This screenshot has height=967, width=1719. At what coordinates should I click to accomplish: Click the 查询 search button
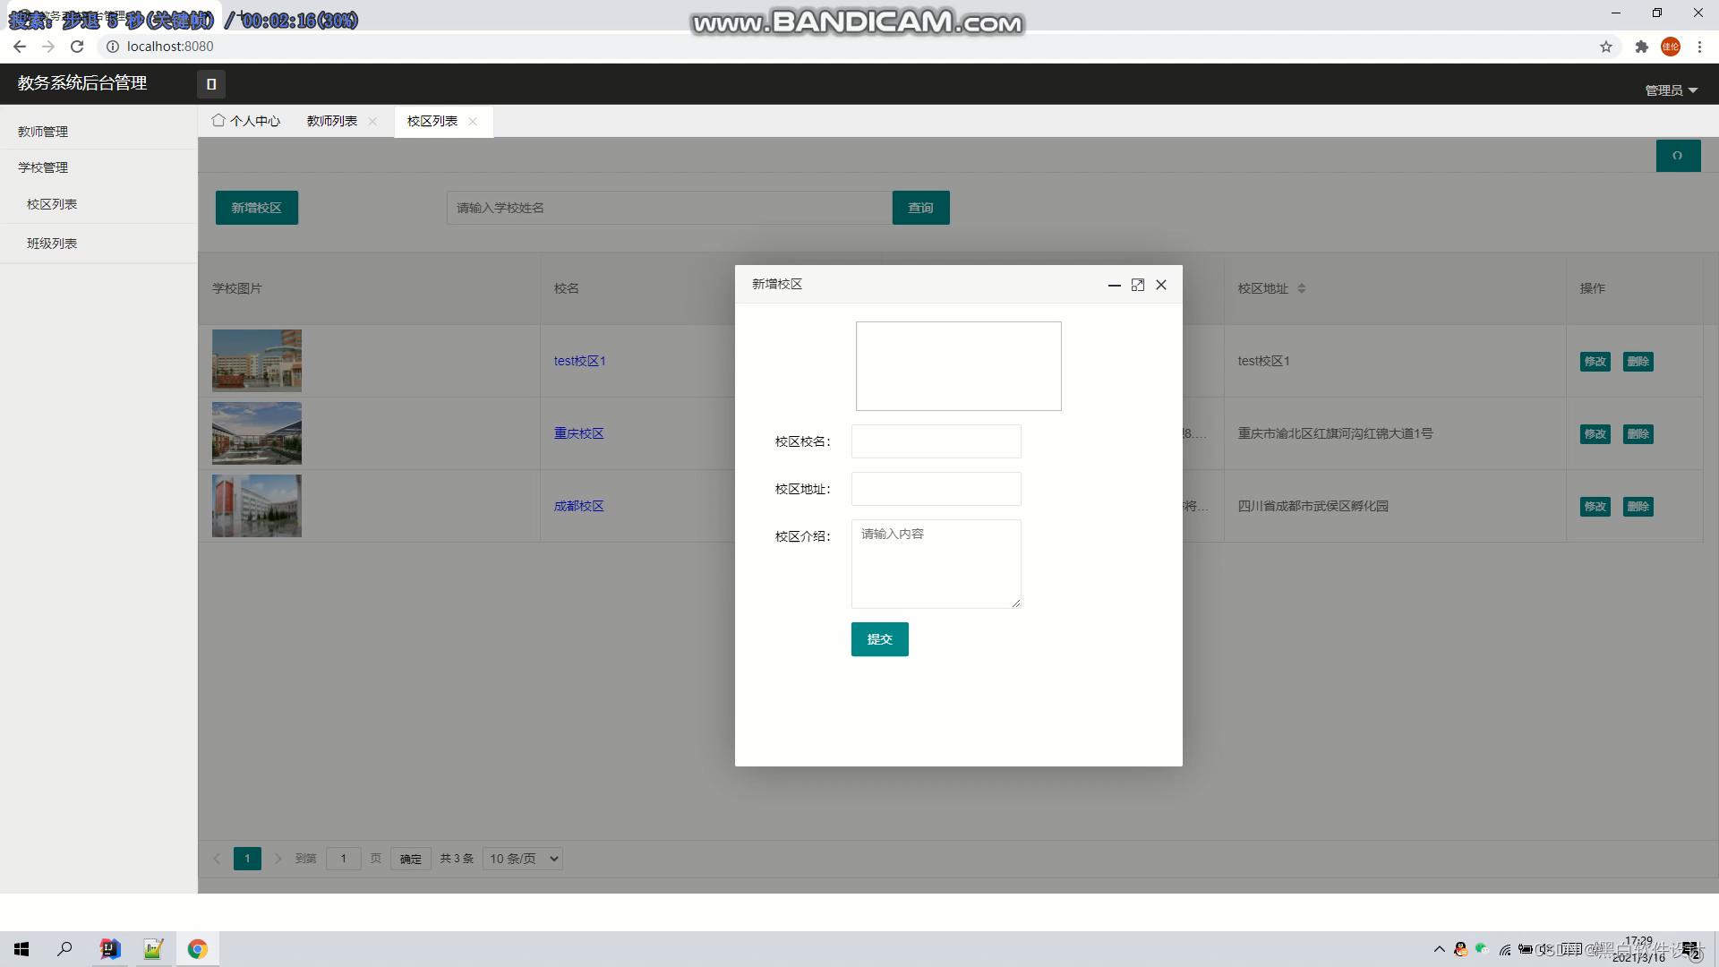click(x=920, y=208)
